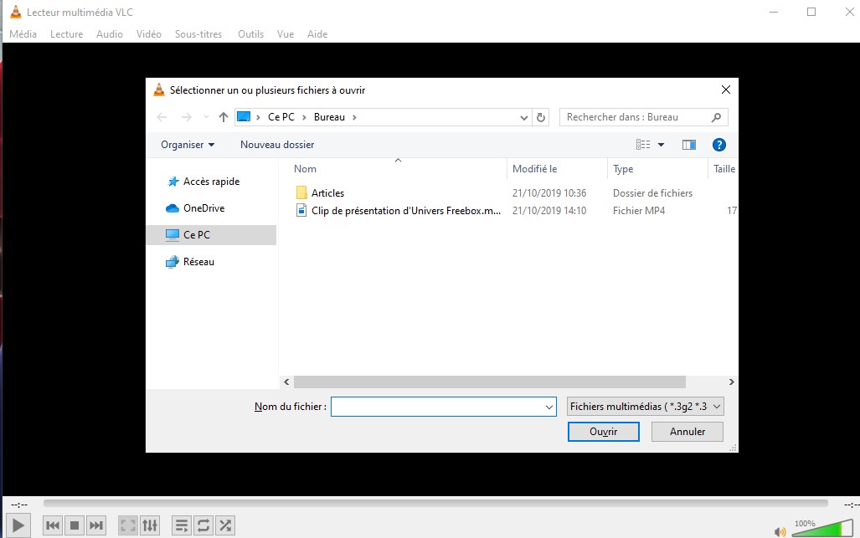
Task: Open the Média menu
Action: 23,34
